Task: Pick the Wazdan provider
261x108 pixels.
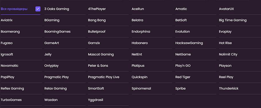Action: coord(51,100)
